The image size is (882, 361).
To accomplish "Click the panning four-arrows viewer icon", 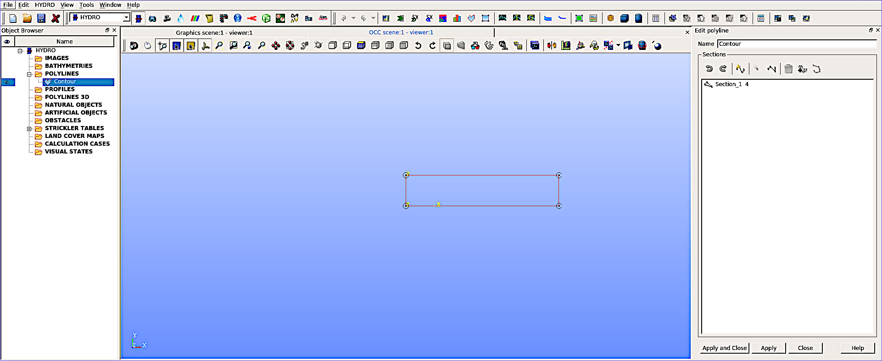I will (276, 46).
